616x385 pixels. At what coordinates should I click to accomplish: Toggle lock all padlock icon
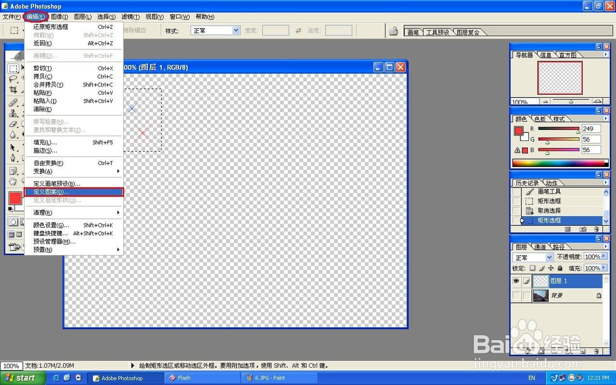[560, 268]
